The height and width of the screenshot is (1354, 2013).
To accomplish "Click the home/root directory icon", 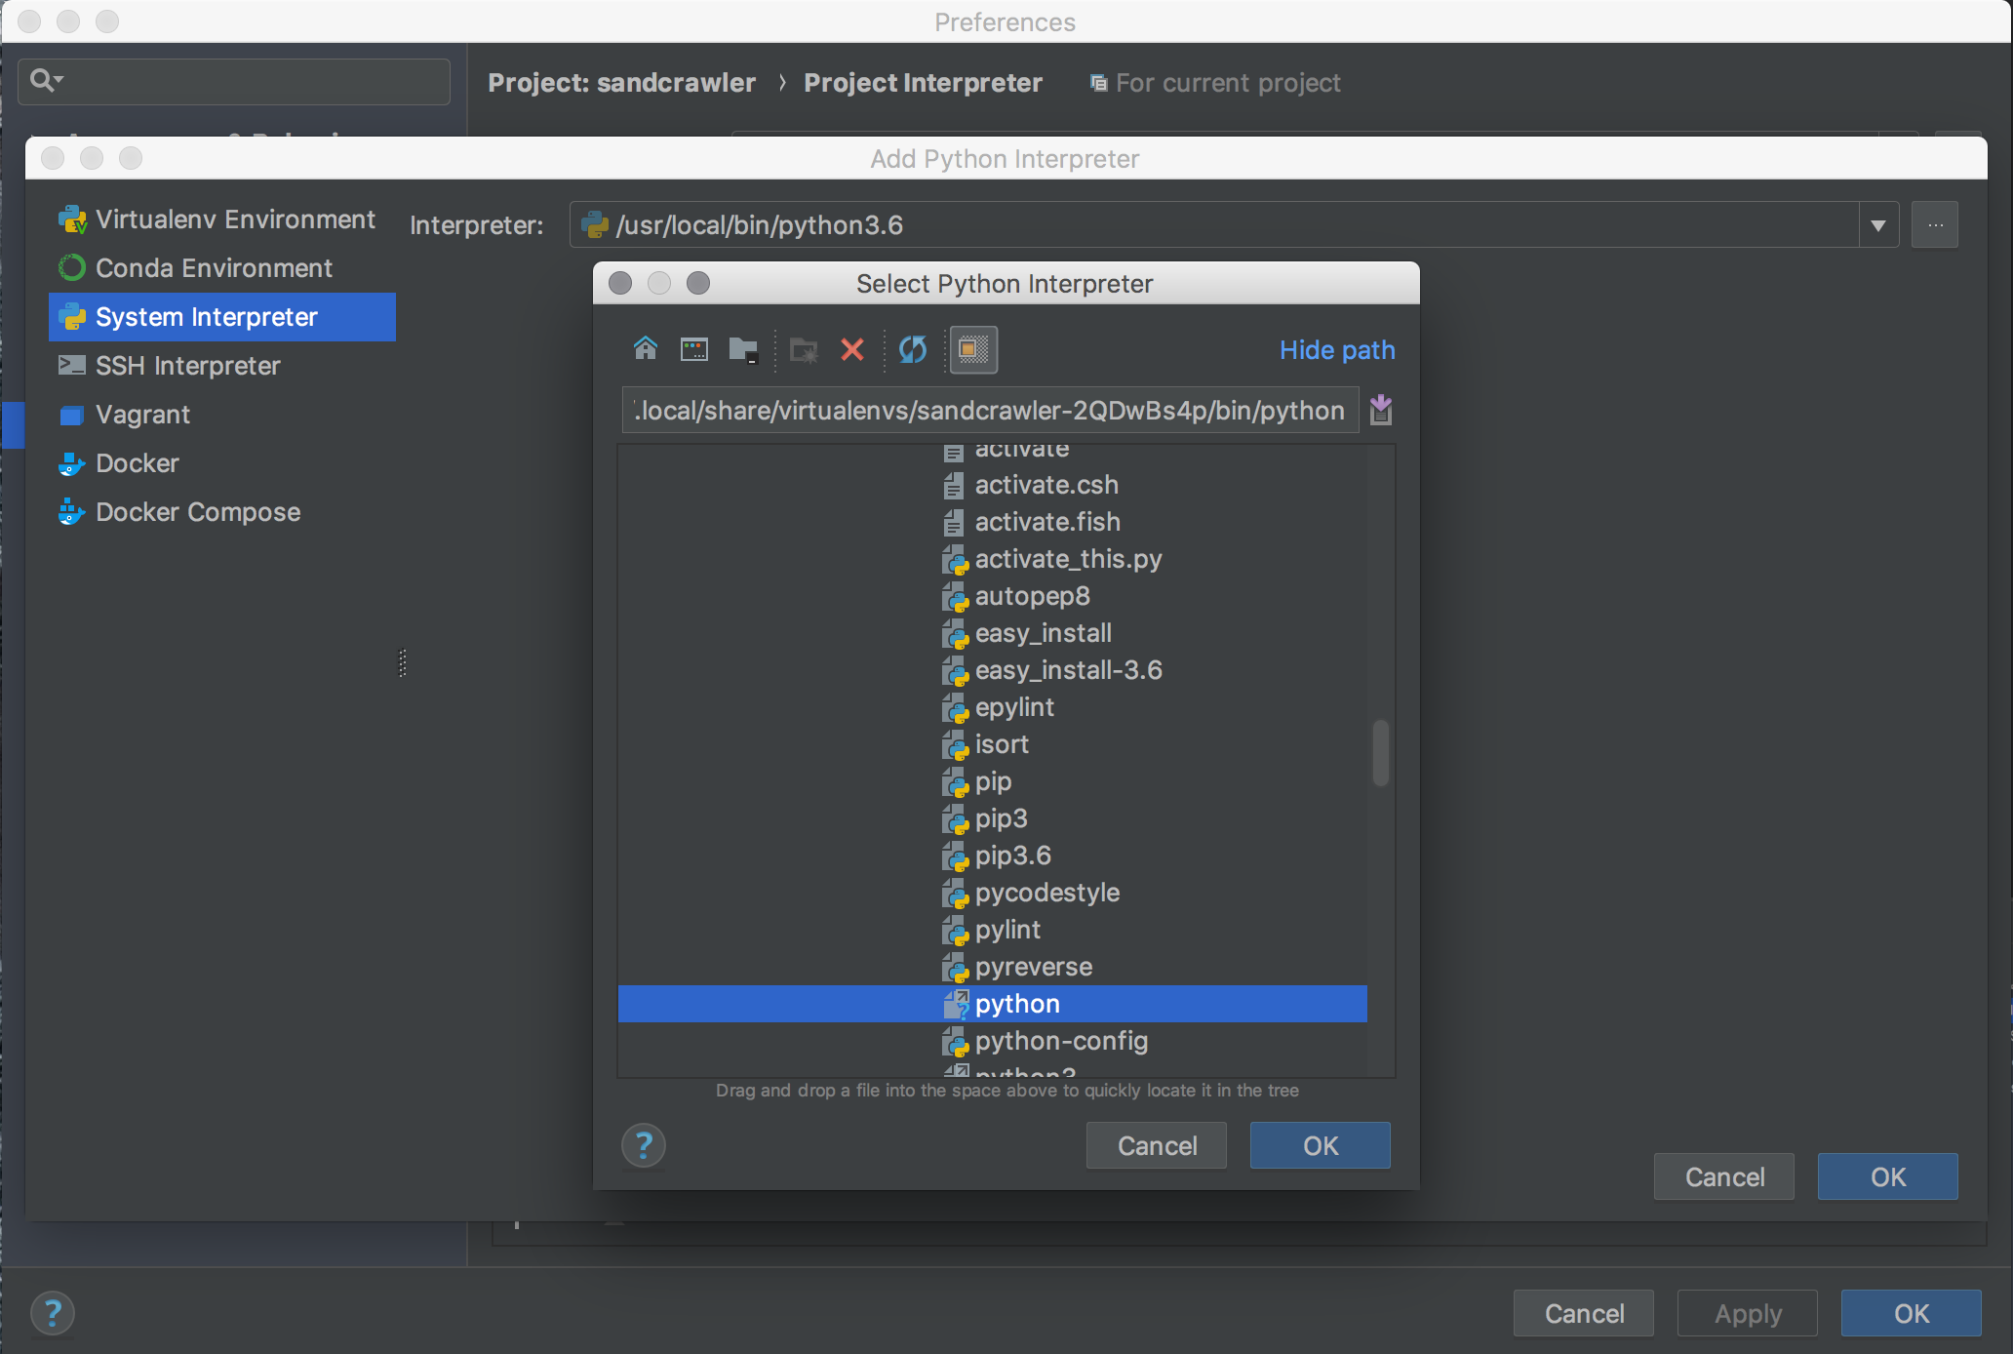I will tap(645, 349).
